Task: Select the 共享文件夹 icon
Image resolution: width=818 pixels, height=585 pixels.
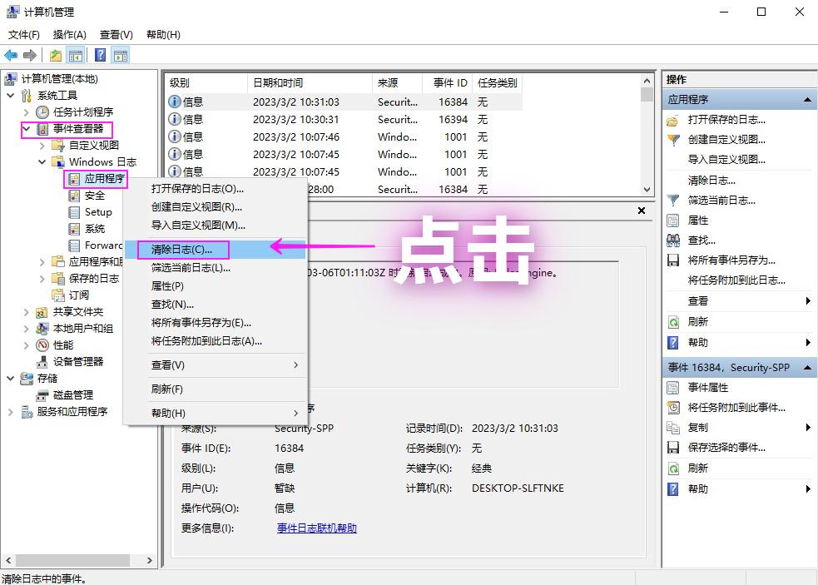Action: click(x=42, y=312)
